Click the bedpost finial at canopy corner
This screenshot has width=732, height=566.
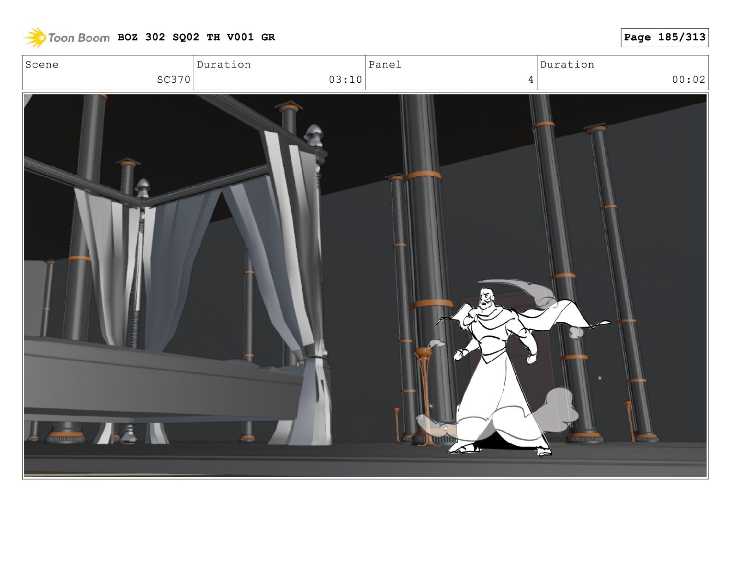(x=314, y=134)
